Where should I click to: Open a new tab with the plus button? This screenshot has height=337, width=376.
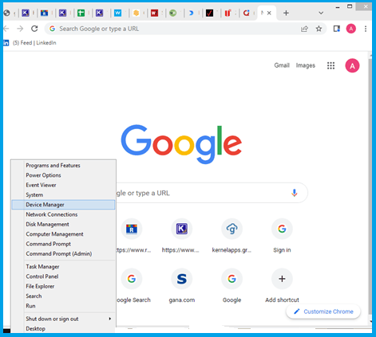point(286,13)
